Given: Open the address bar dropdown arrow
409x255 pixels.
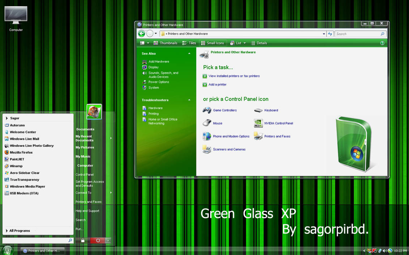Looking at the screenshot, I should tap(324, 34).
